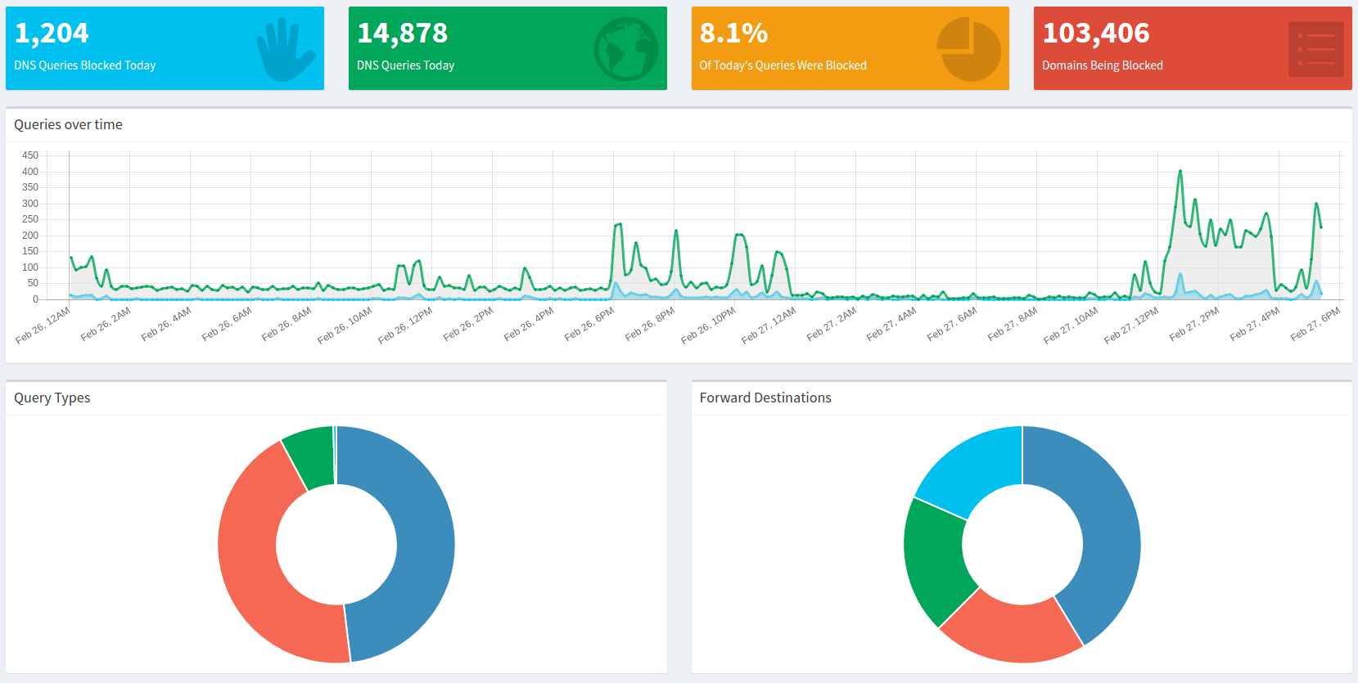Image resolution: width=1358 pixels, height=683 pixels.
Task: Open the 14,878 DNS Queries Today figure
Action: (402, 33)
